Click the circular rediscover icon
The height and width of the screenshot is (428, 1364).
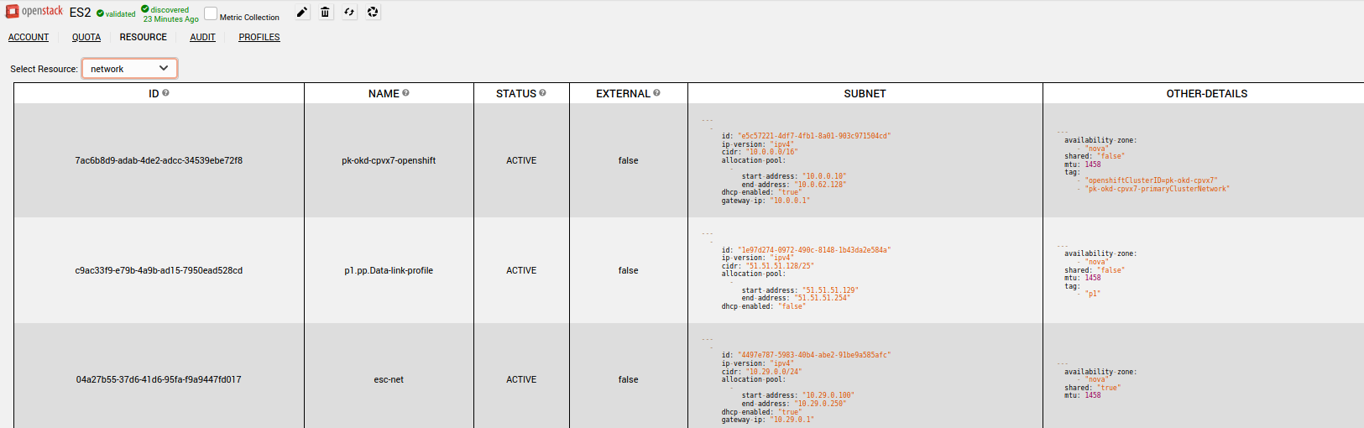click(373, 13)
